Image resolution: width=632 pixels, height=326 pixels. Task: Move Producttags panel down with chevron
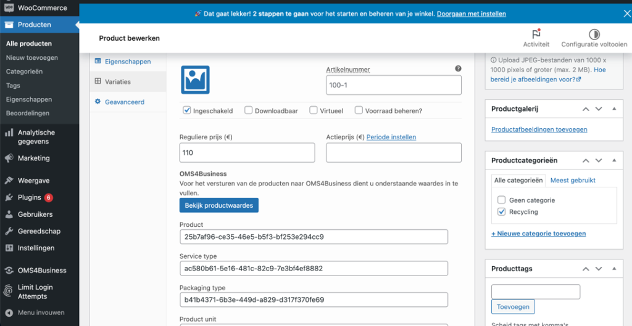point(598,269)
